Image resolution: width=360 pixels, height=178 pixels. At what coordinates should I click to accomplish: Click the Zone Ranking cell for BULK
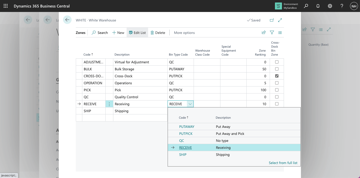coord(258,69)
